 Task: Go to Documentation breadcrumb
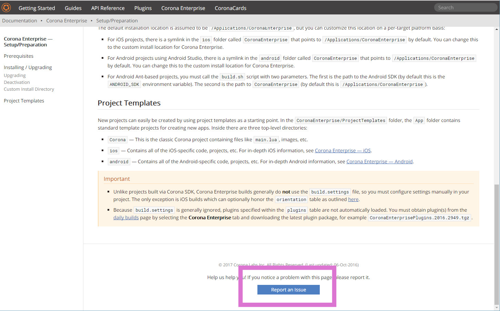[20, 21]
